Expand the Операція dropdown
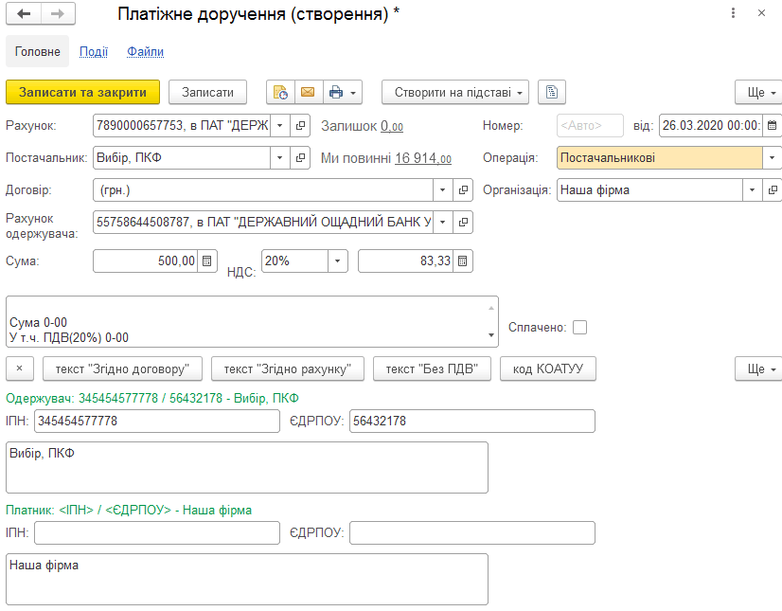The width and height of the screenshot is (782, 611). [772, 158]
